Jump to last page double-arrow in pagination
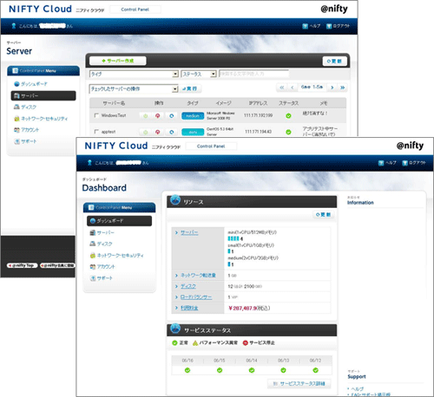 tap(343, 88)
